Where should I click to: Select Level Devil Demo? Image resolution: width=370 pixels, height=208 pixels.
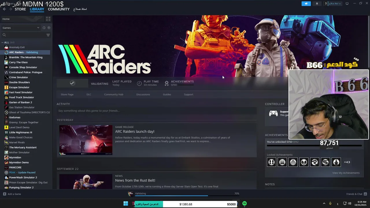(x=19, y=127)
